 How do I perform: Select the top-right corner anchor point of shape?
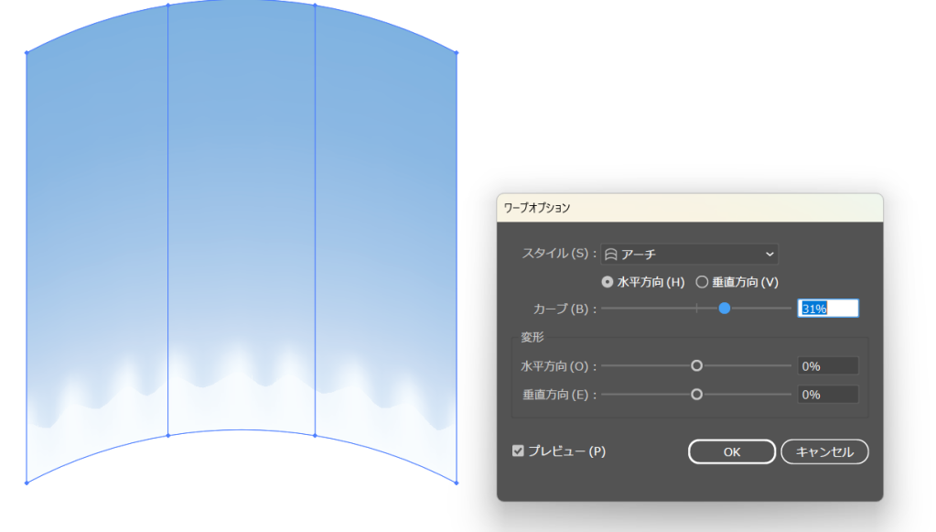[x=457, y=53]
